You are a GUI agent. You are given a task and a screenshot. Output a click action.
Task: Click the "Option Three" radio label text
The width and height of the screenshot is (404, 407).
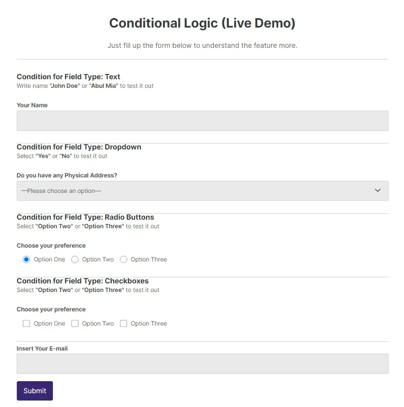[149, 259]
